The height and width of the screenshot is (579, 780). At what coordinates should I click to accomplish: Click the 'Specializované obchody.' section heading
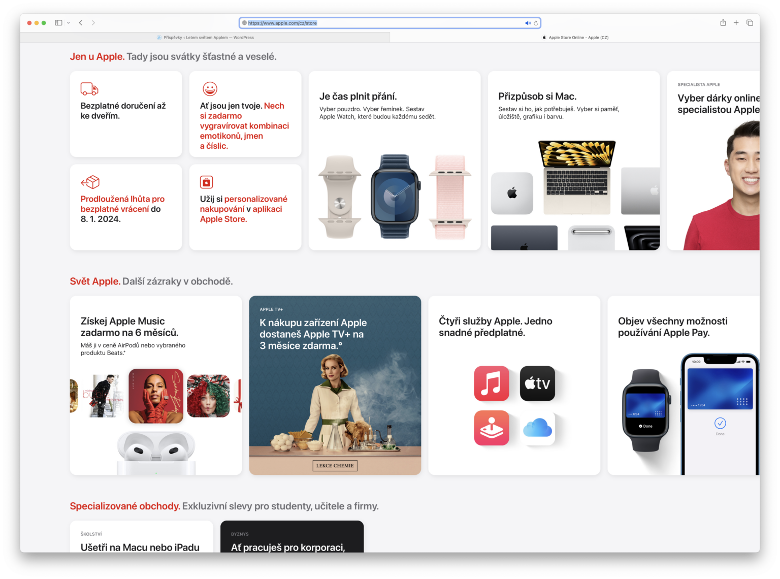click(x=125, y=506)
